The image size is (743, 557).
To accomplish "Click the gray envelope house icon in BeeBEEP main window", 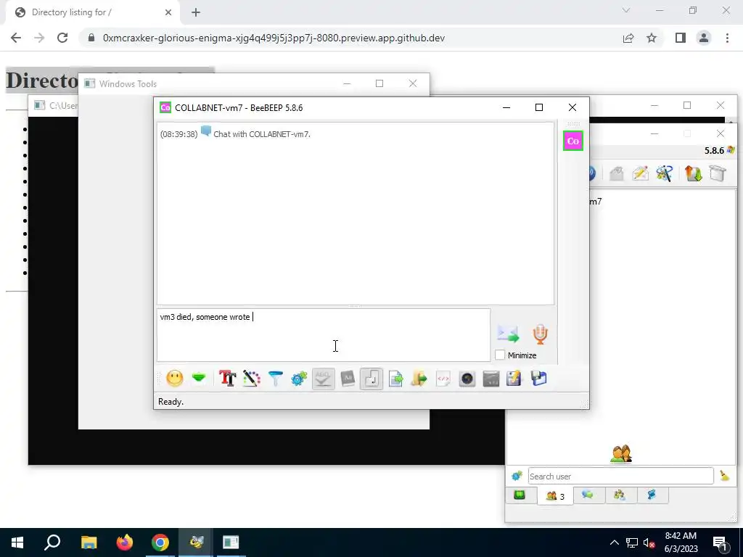I will click(x=617, y=173).
